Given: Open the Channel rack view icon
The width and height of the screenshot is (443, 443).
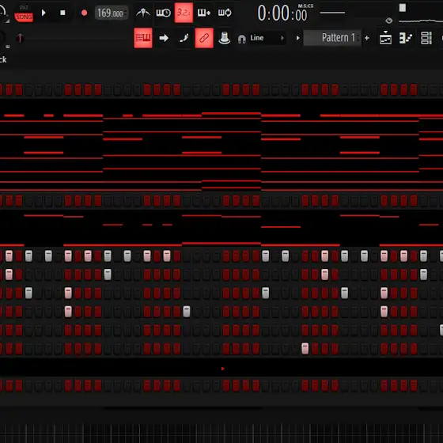Looking at the screenshot, I should (426, 38).
